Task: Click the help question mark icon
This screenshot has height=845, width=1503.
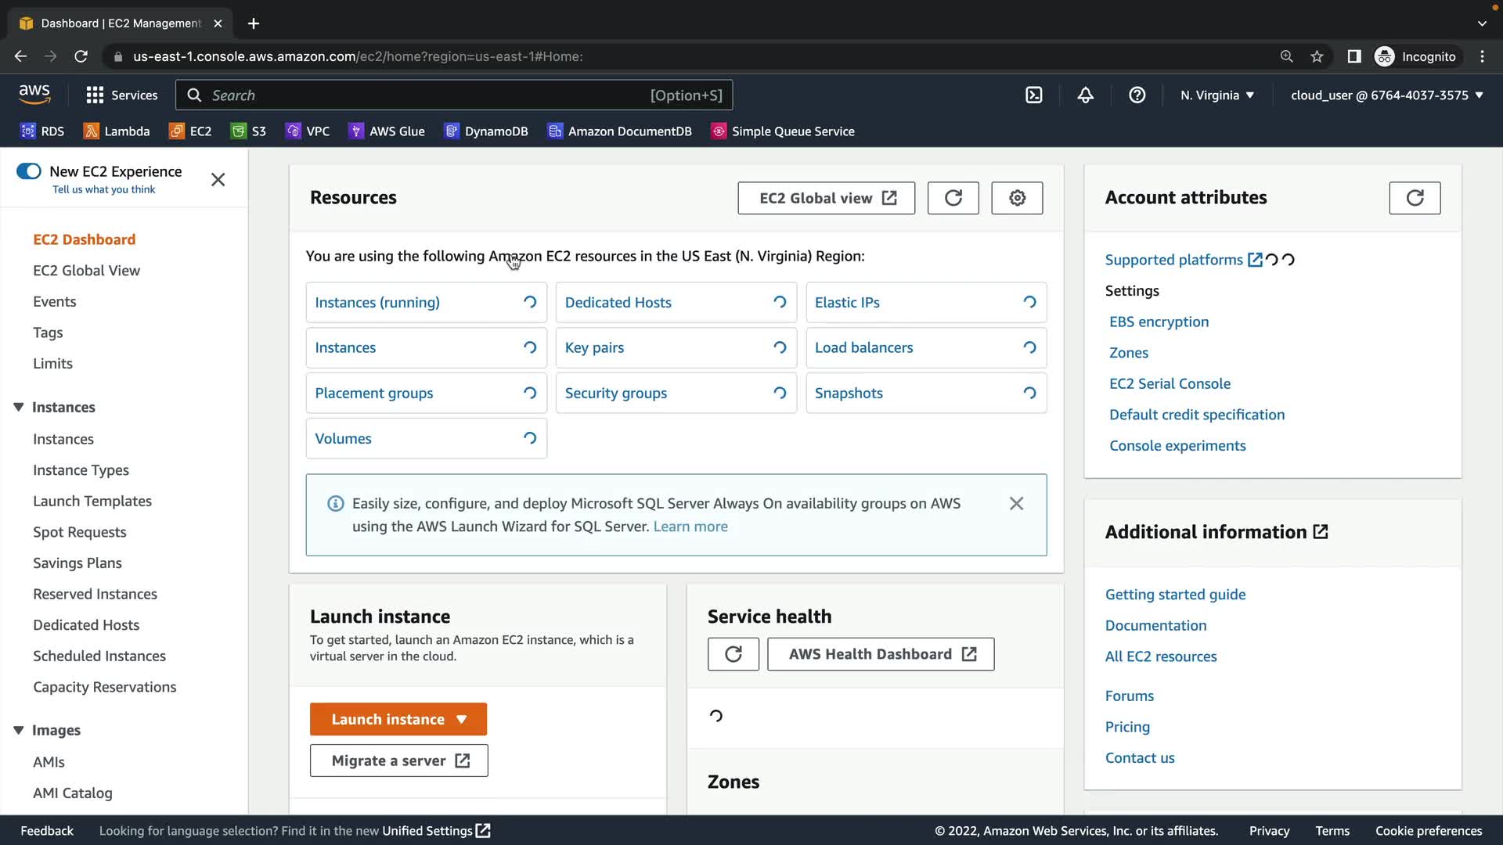Action: click(x=1137, y=95)
